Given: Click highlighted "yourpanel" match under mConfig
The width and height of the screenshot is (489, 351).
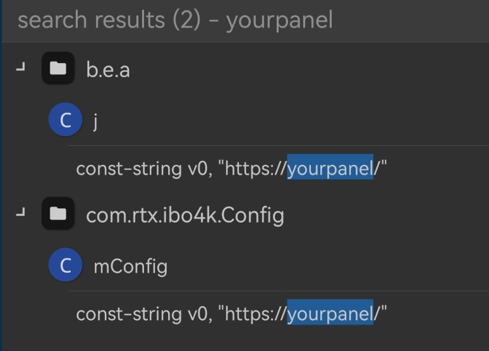Looking at the screenshot, I should click(330, 313).
